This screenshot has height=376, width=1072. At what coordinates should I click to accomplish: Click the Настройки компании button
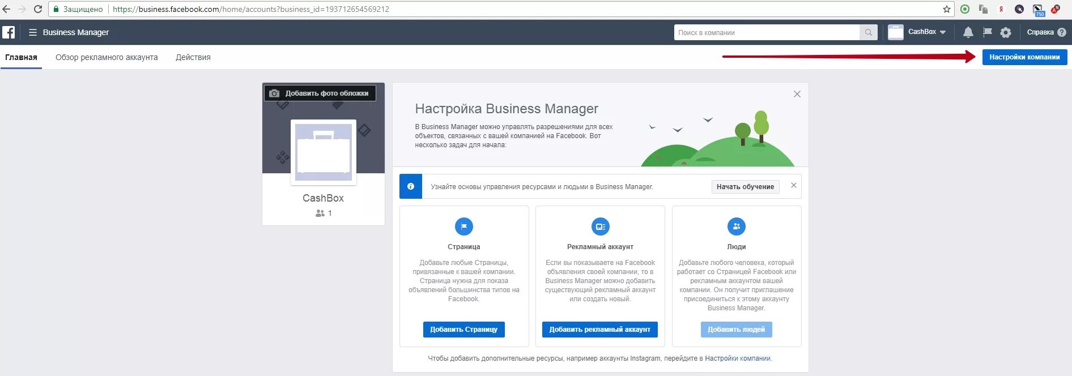(1024, 57)
